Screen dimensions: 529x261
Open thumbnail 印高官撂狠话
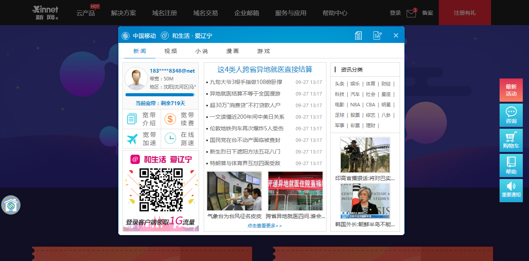pyautogui.click(x=365, y=155)
